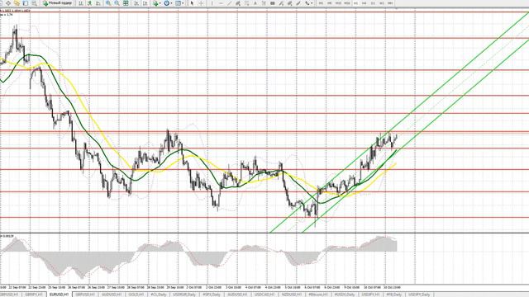Toggle chart auto scroll
Screen dimensions: 529x297
pyautogui.click(x=136, y=3)
